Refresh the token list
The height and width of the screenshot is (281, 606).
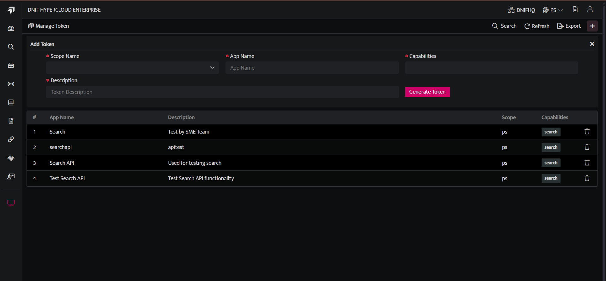[537, 26]
